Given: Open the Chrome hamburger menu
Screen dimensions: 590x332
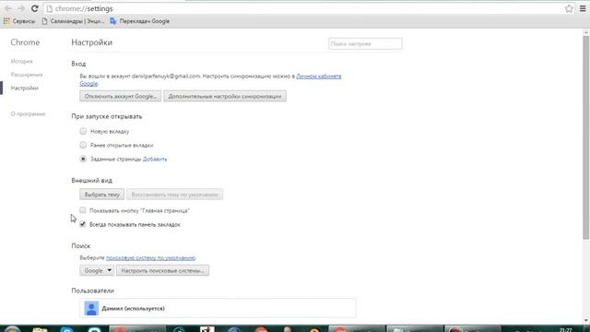Looking at the screenshot, I should click(x=583, y=8).
